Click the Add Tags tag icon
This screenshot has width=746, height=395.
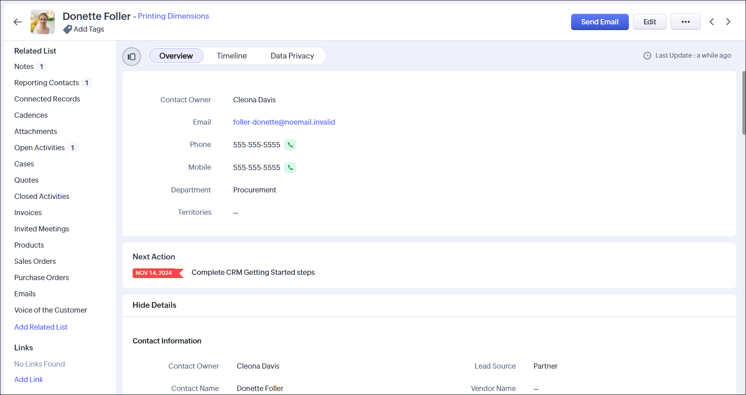[68, 29]
